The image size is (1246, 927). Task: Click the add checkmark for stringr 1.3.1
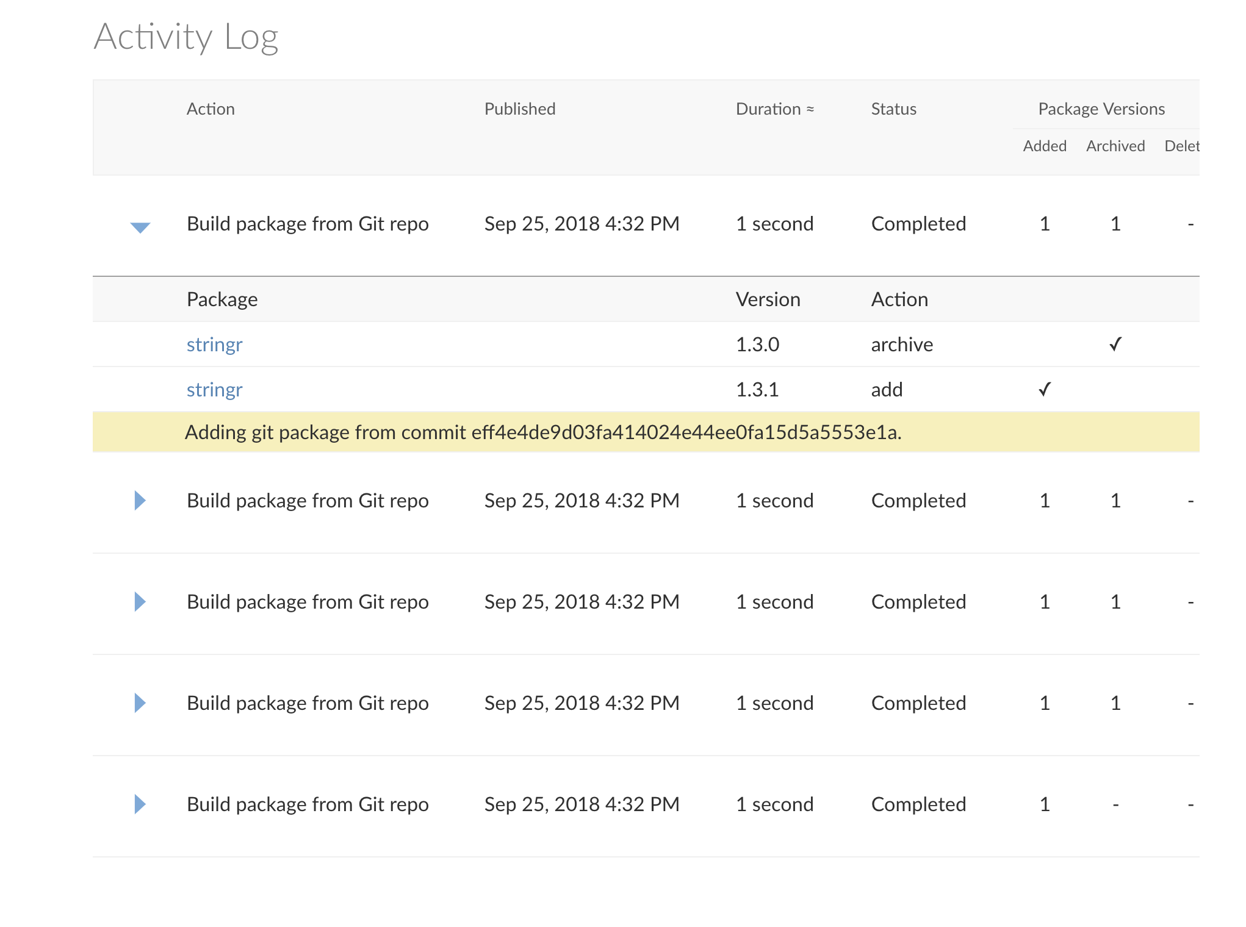click(x=1045, y=390)
